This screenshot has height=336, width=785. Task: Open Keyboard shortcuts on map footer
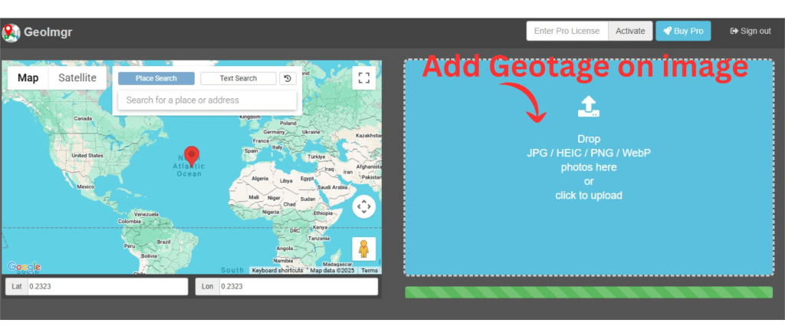[x=278, y=270]
